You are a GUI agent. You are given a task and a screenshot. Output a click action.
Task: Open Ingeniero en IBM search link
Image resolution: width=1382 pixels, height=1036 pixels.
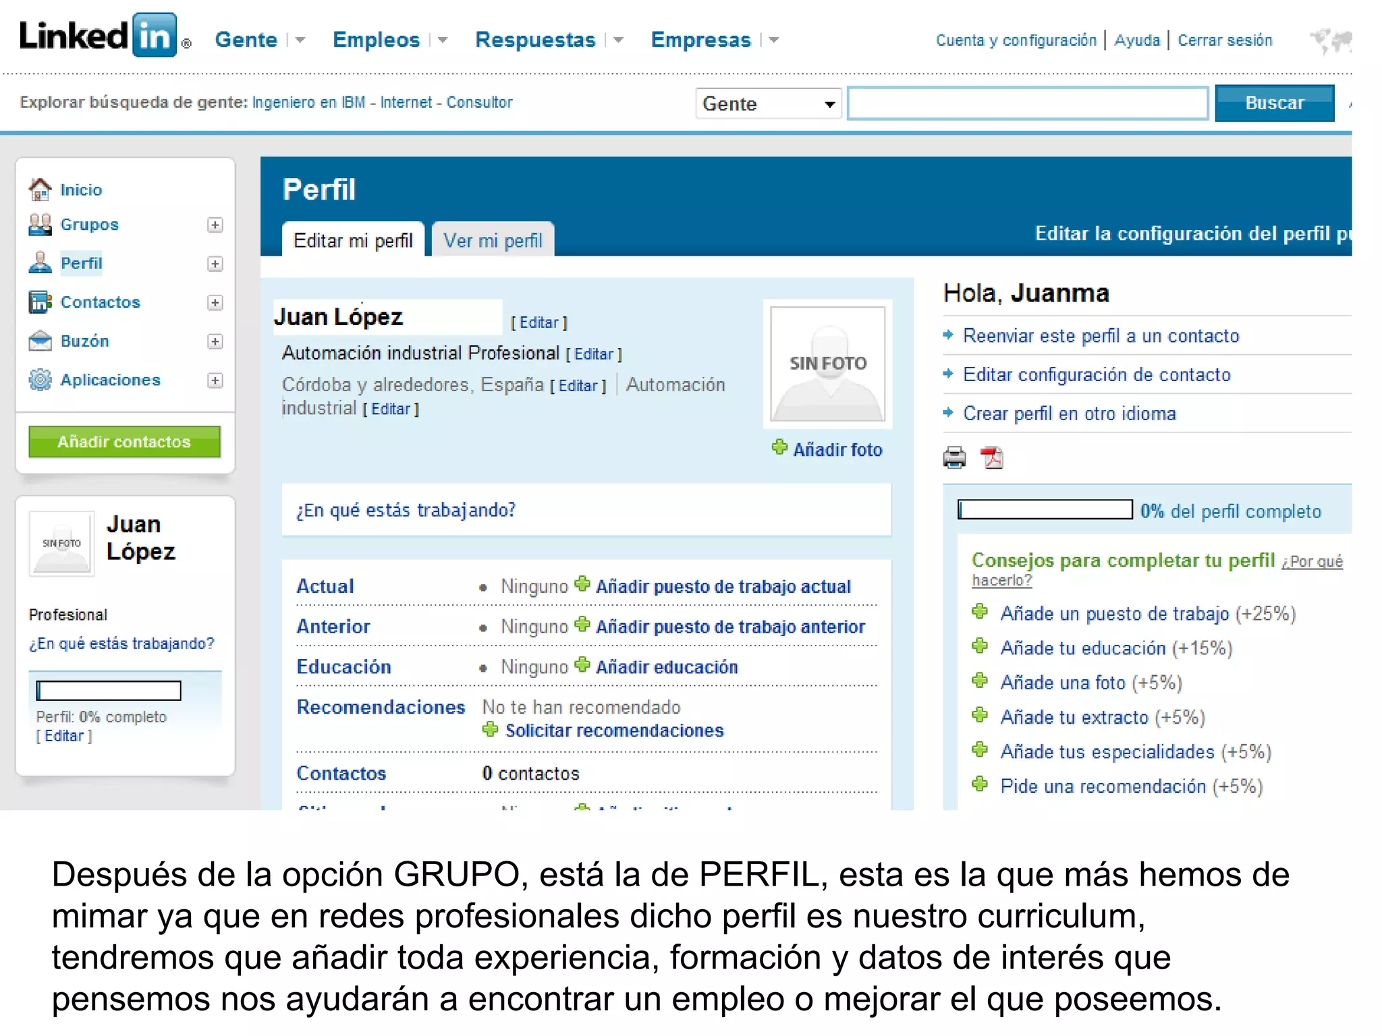308,103
